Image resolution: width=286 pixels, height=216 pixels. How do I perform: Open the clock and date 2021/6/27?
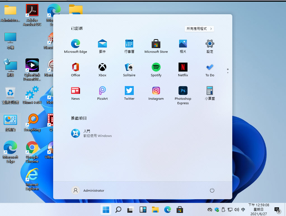coord(259,210)
